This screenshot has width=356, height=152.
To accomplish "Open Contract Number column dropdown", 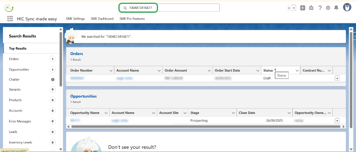I will click(x=329, y=71).
